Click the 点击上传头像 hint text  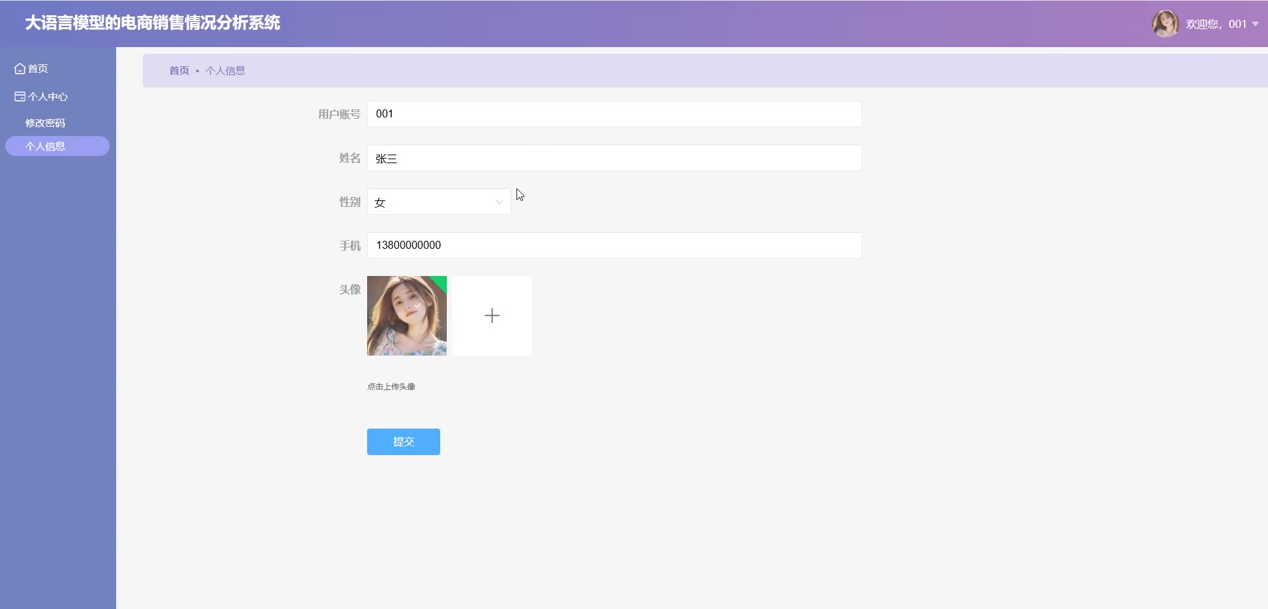pos(391,386)
